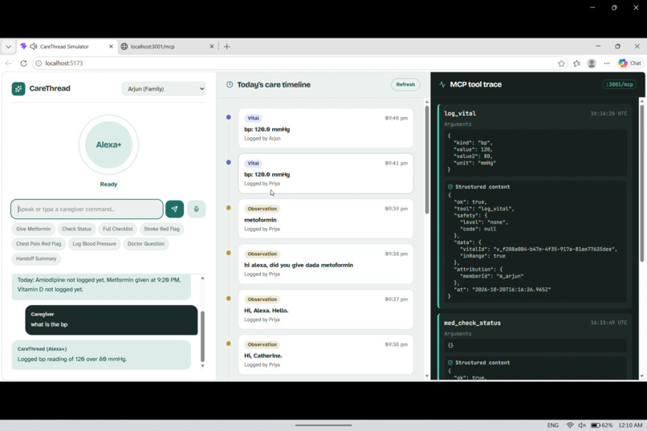
Task: Click the Refresh timeline button
Action: [x=405, y=84]
